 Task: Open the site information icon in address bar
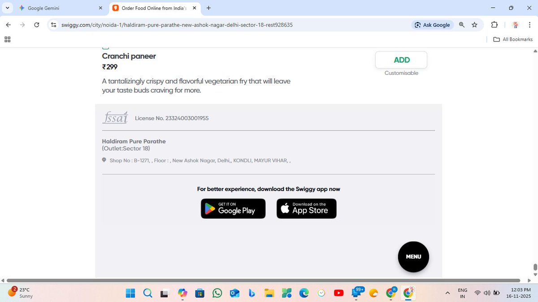click(x=54, y=25)
